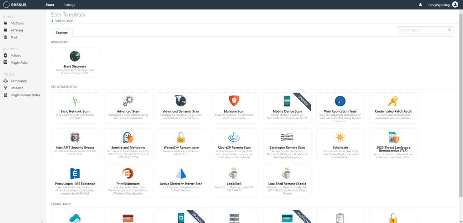Visit Community link in sidebar
463x223 pixels.
tap(19, 81)
